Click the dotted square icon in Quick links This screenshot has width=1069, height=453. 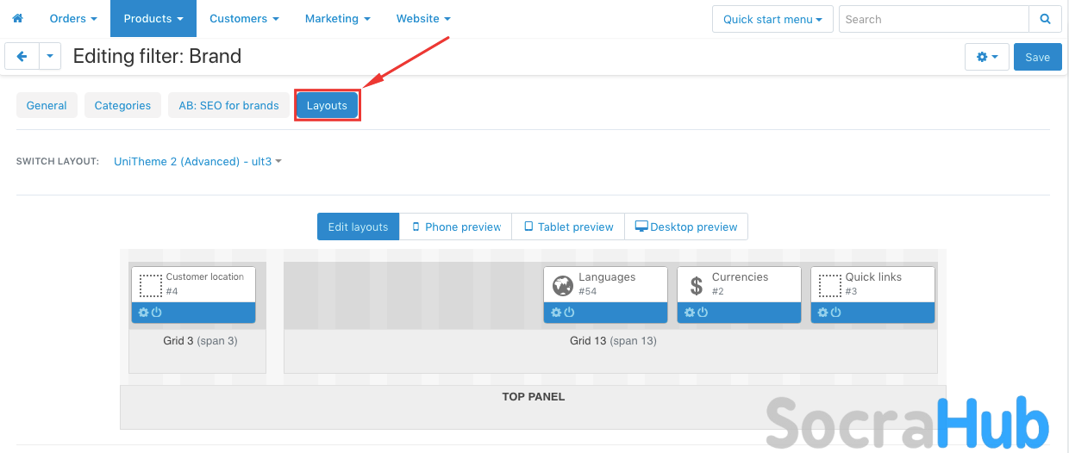click(x=830, y=284)
